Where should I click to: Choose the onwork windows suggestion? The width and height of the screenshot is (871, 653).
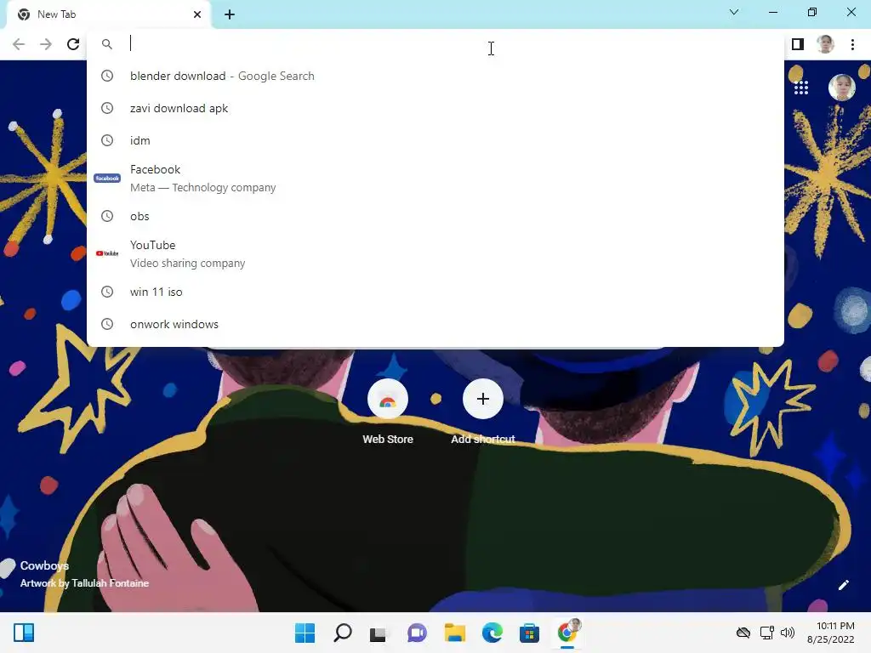435,324
